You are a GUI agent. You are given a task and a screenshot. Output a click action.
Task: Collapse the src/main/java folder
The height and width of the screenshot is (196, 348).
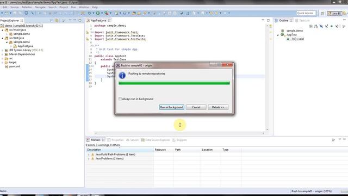point(3,30)
